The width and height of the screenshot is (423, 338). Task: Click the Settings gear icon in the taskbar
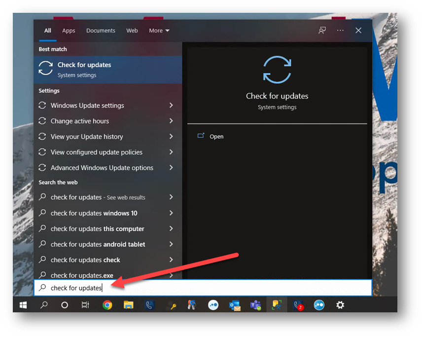(340, 305)
